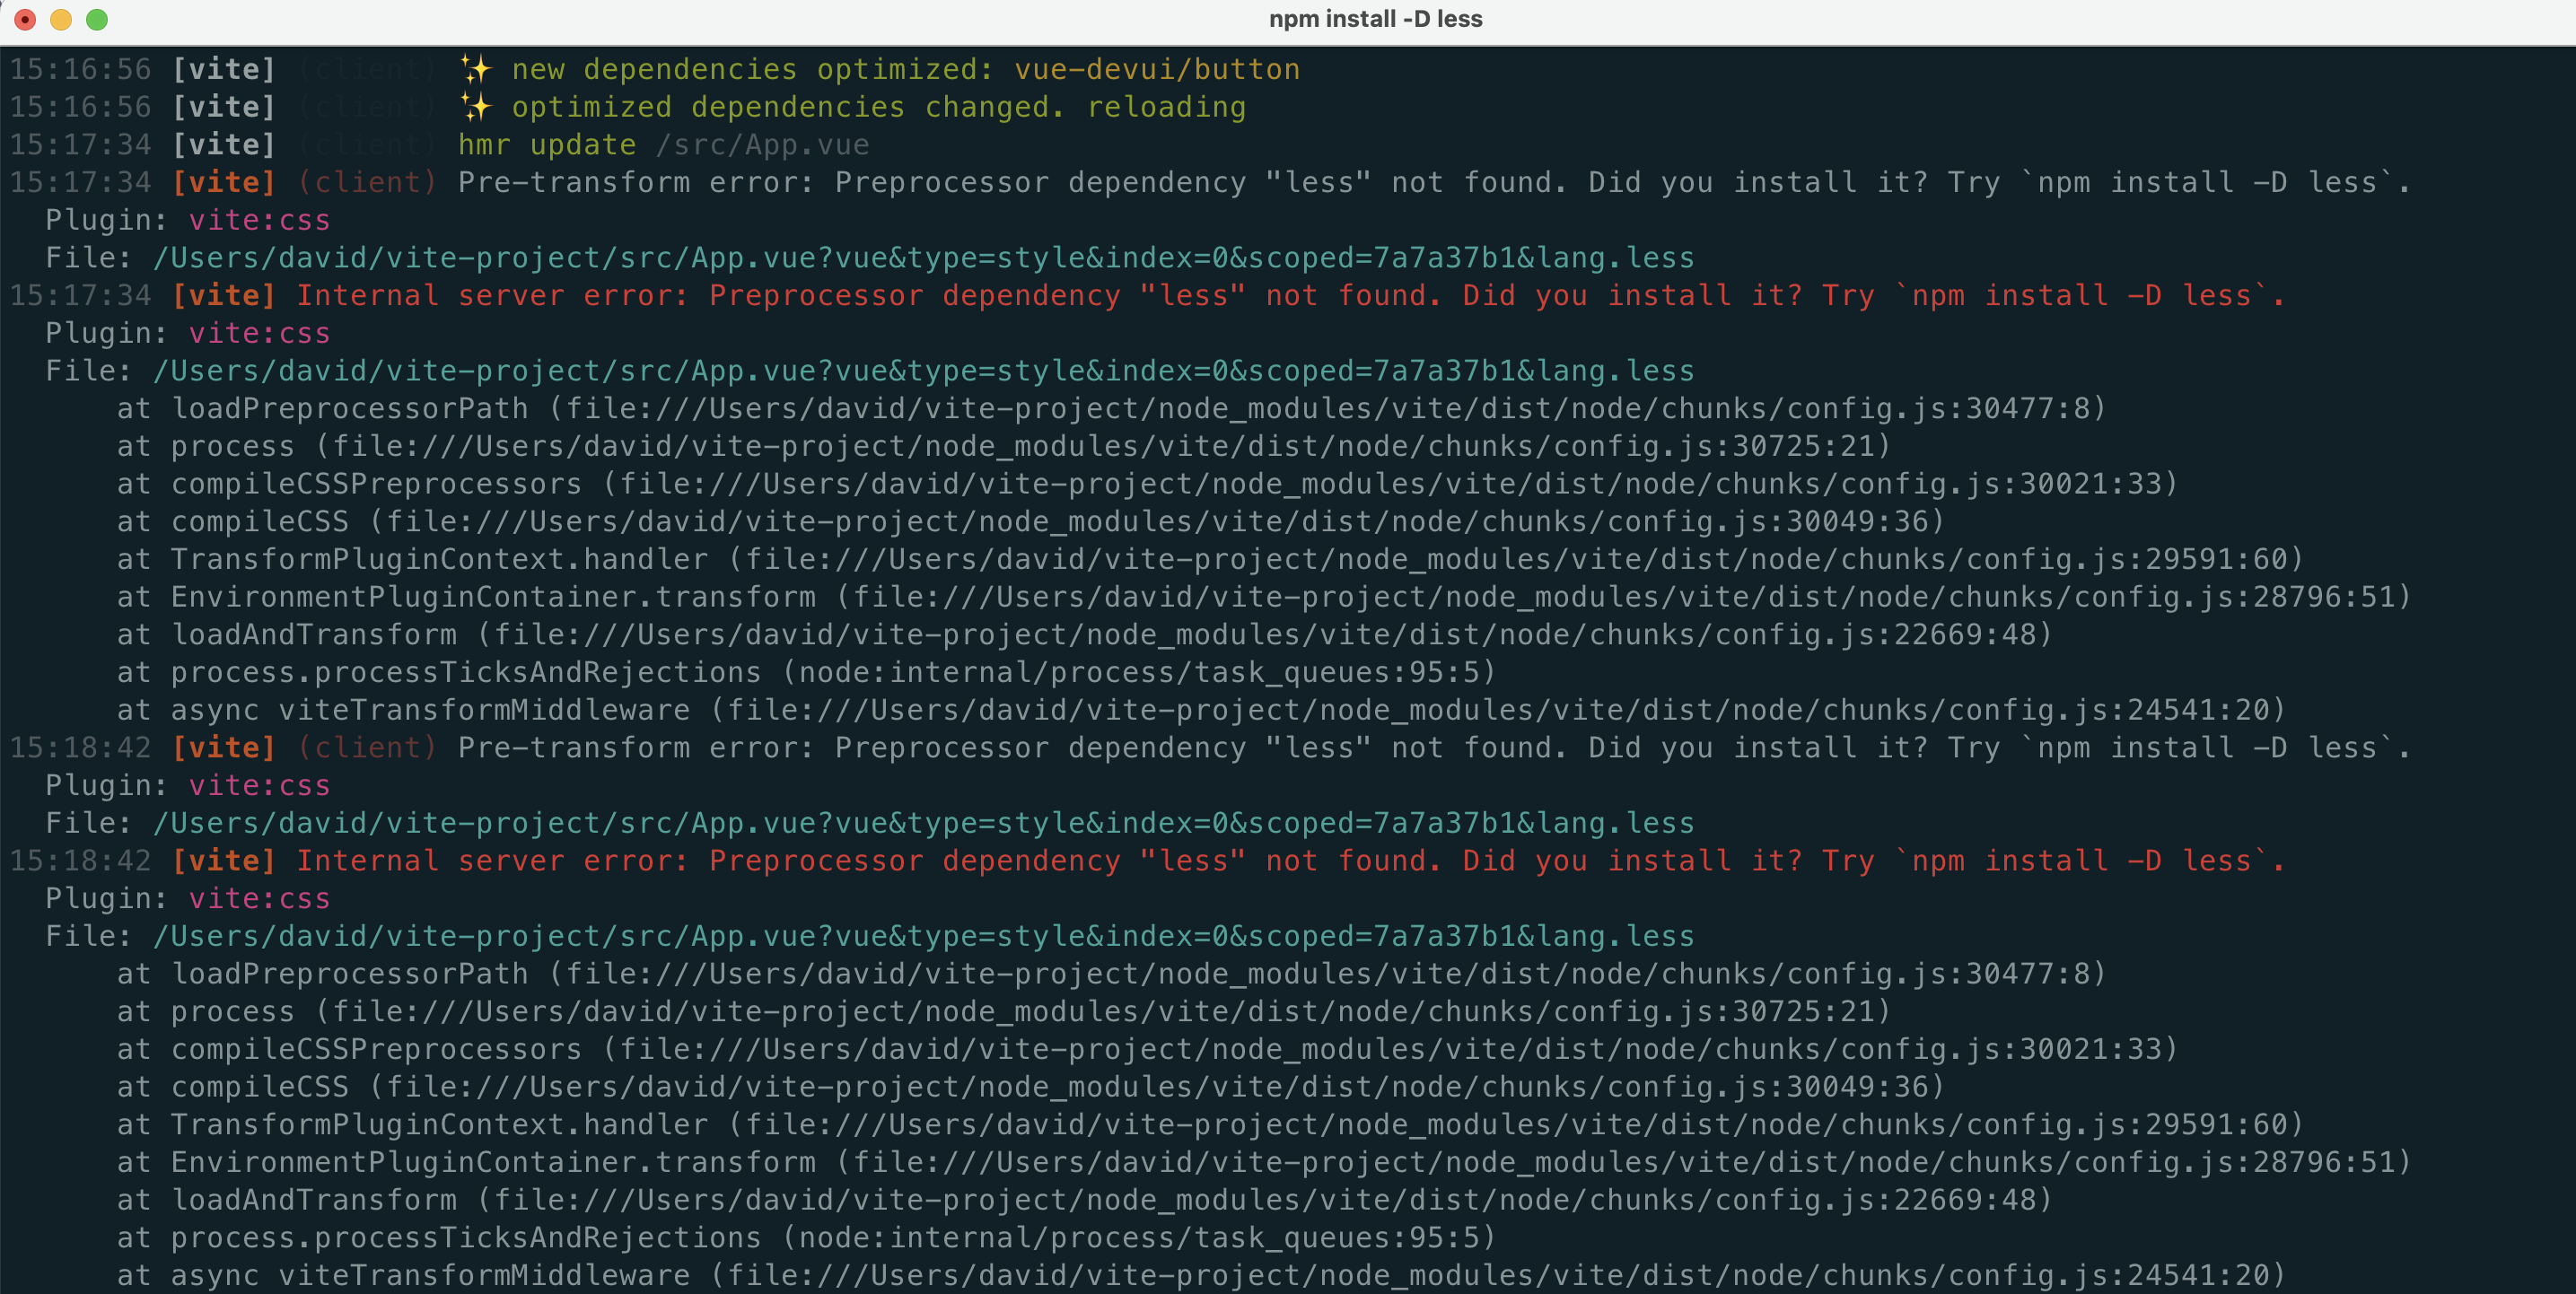Click 'vite:css' plugin under 15:18:42 Pre-transform error
This screenshot has width=2576, height=1294.
(259, 785)
